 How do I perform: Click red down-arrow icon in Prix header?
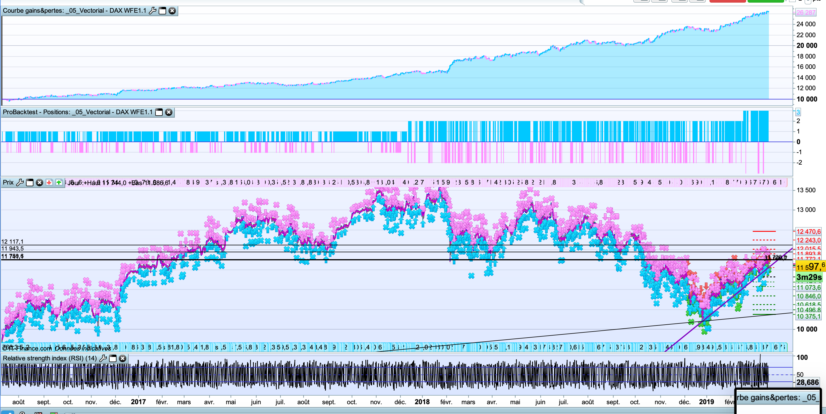click(x=49, y=182)
